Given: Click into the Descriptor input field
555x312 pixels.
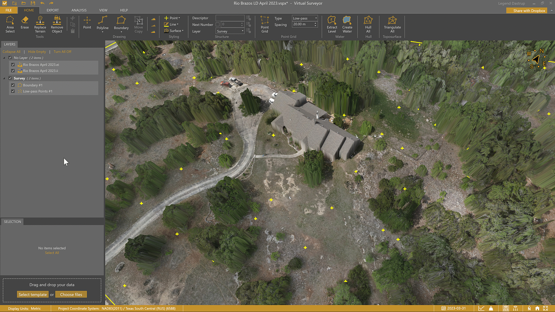Looking at the screenshot, I should (230, 18).
